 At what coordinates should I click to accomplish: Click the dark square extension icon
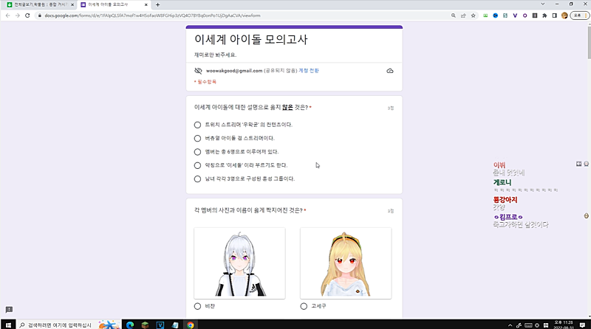534,15
